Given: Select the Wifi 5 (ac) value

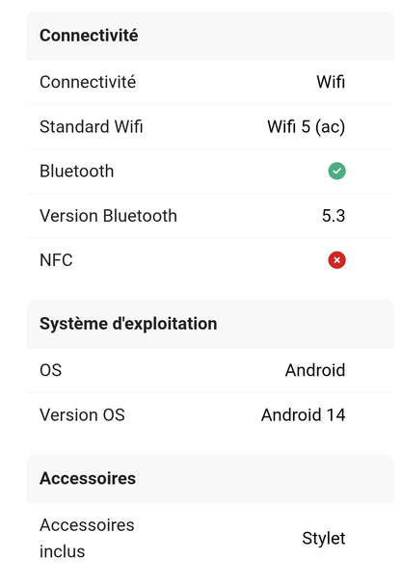Looking at the screenshot, I should pyautogui.click(x=307, y=127).
